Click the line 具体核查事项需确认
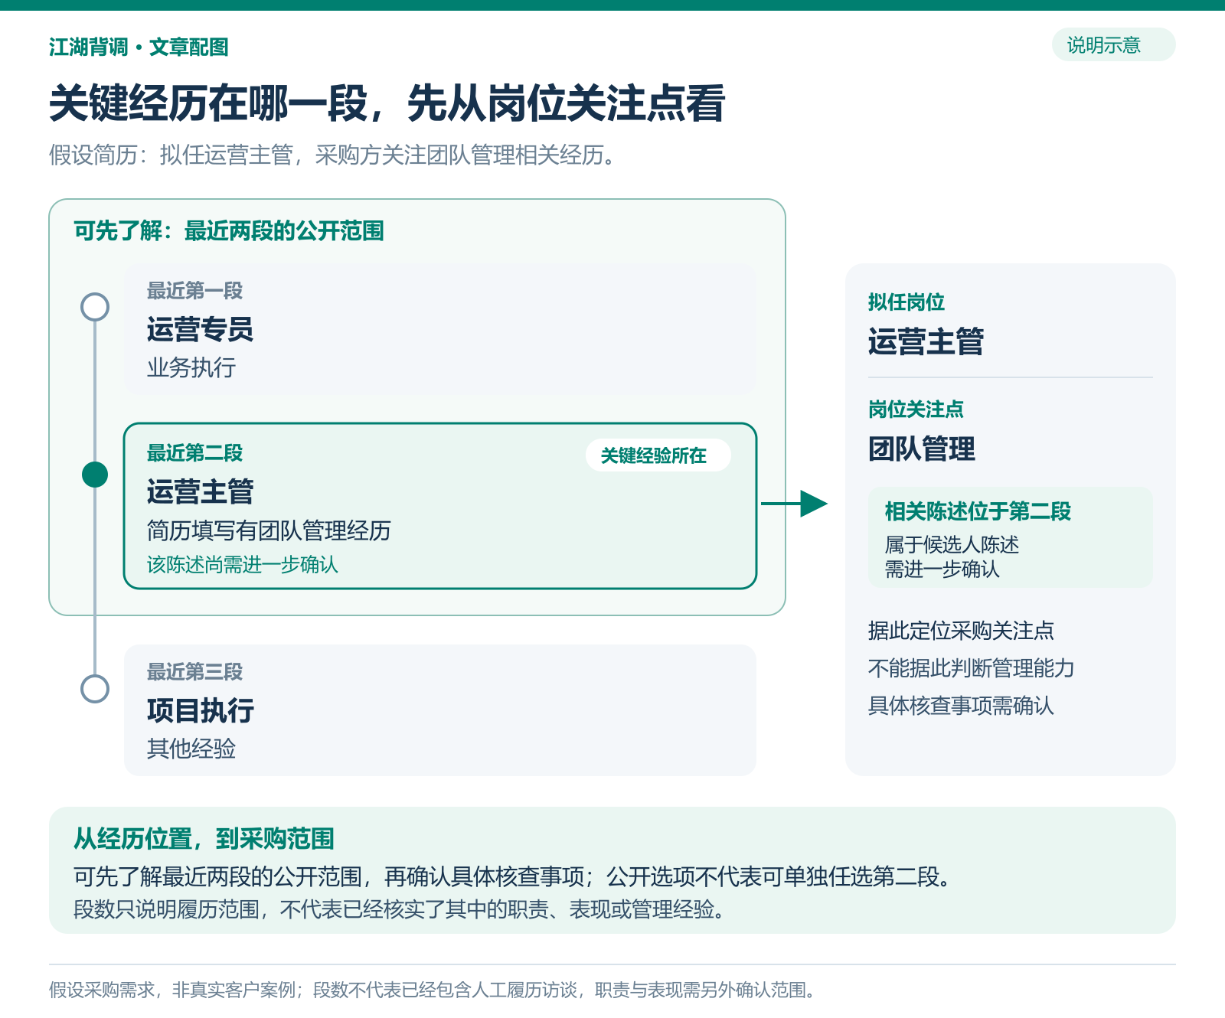The width and height of the screenshot is (1225, 1018). [x=961, y=706]
